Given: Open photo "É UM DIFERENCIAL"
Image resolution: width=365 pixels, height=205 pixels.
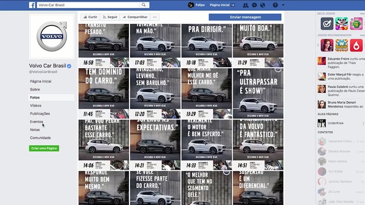Looking at the screenshot, I should click(258, 188).
